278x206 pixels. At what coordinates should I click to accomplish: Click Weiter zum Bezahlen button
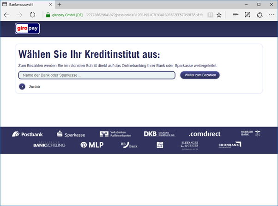(200, 75)
